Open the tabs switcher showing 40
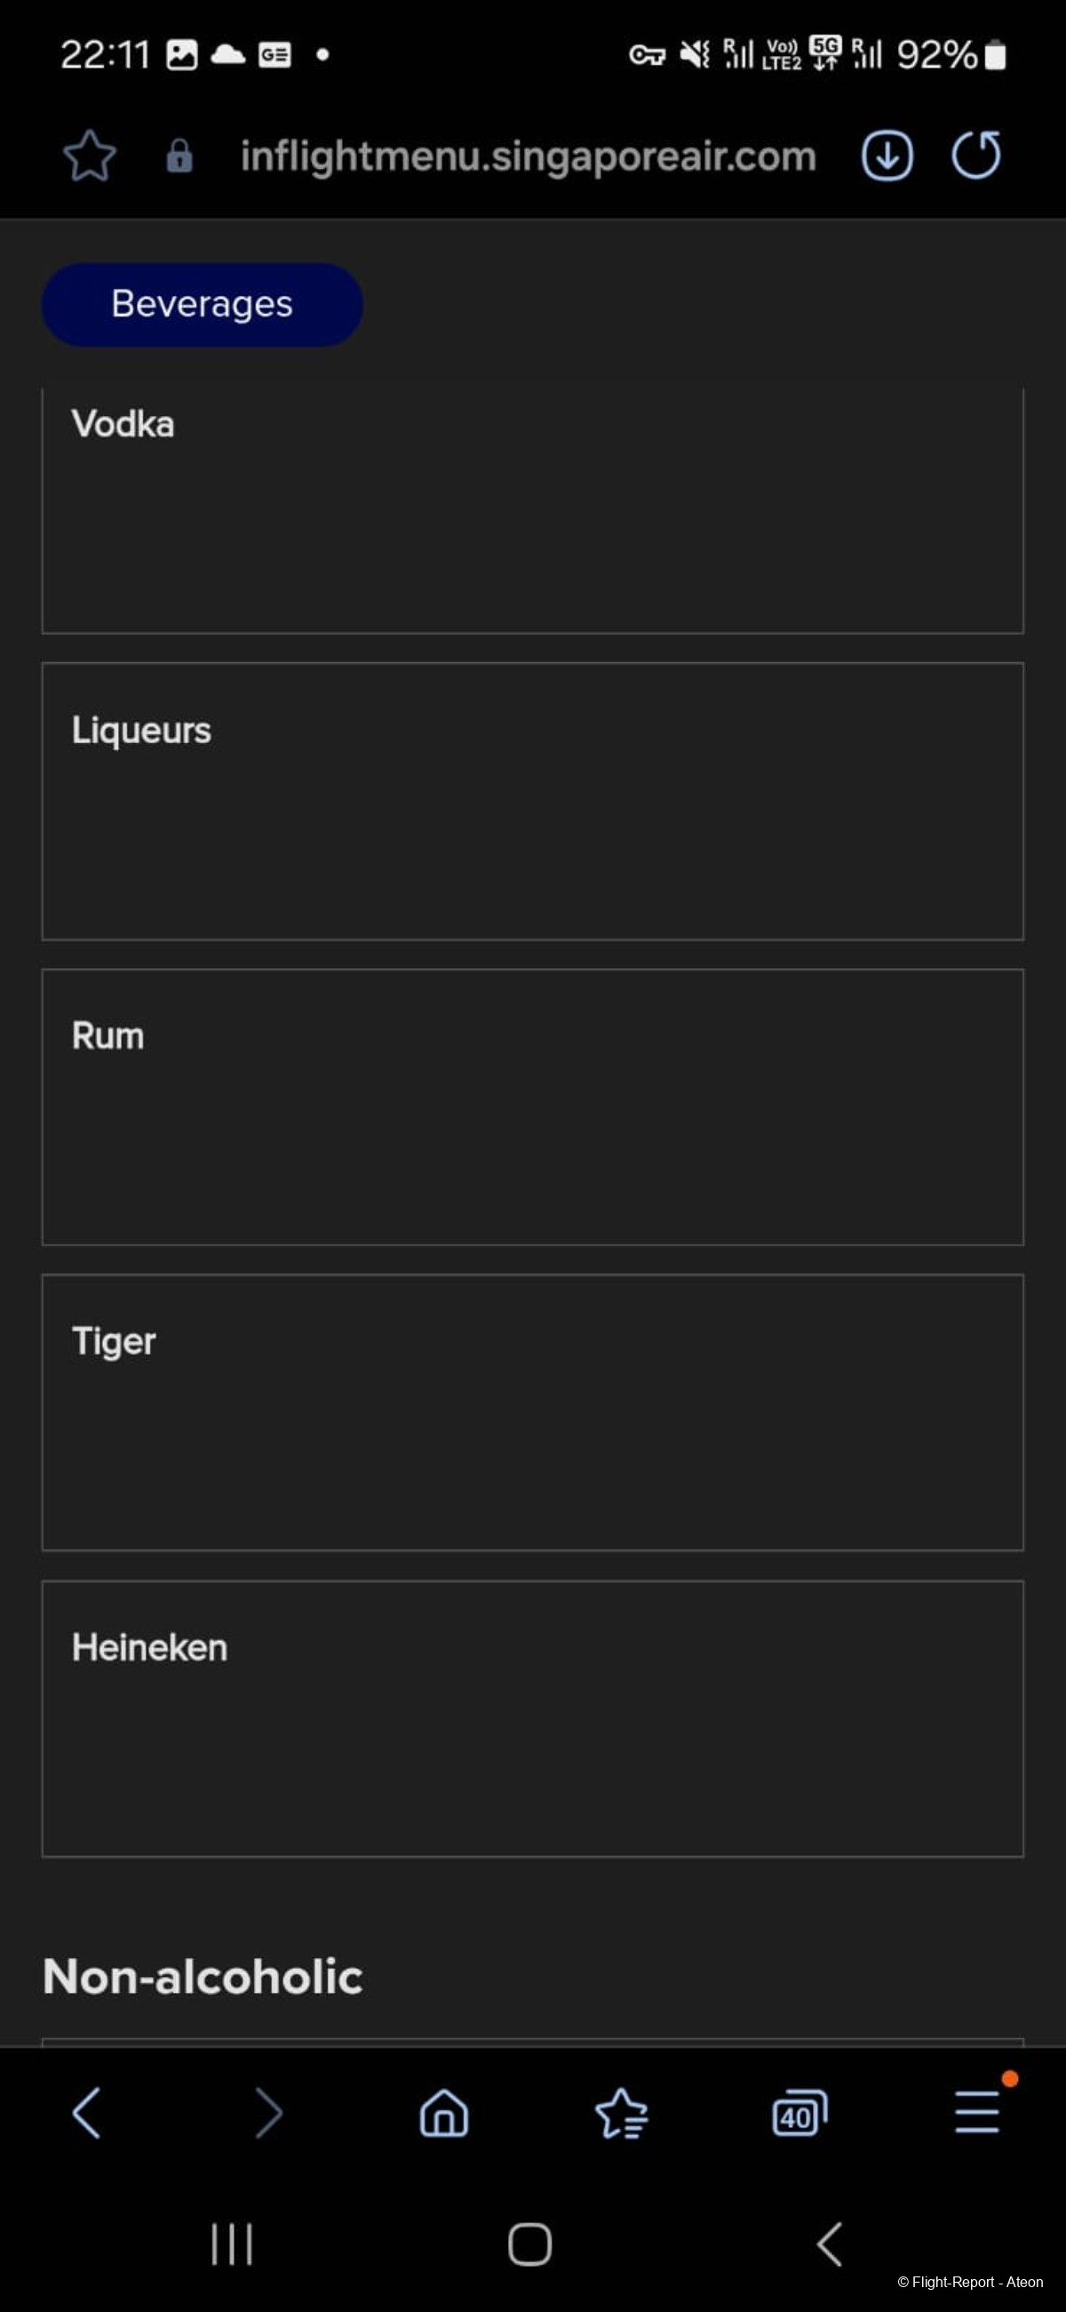Screen dimensions: 1066x2312 point(799,2113)
